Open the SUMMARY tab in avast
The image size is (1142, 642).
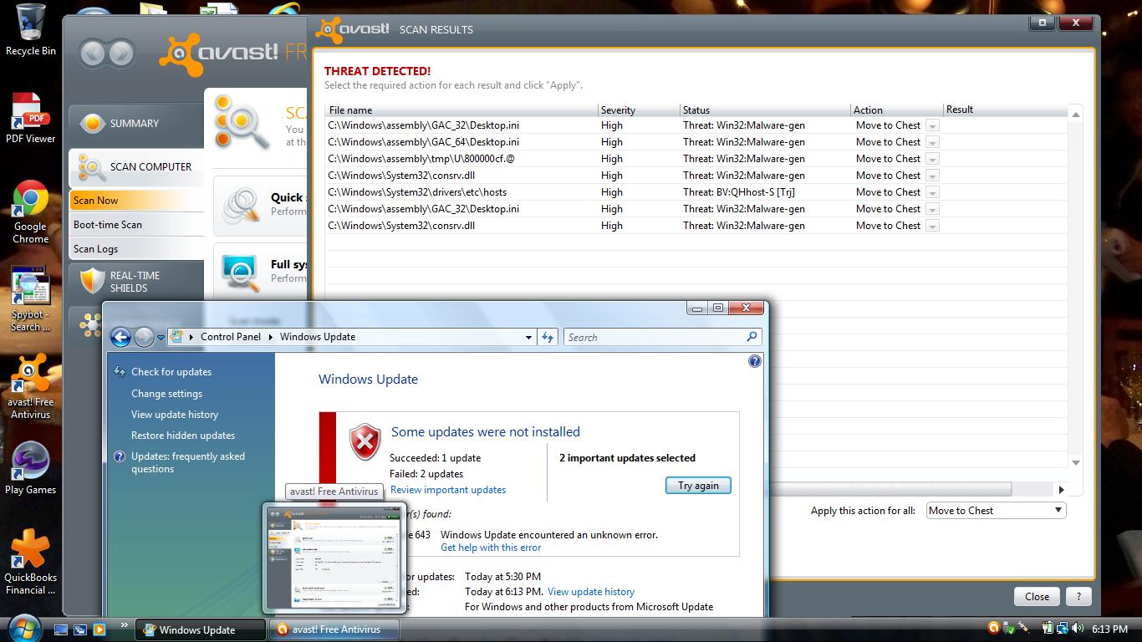[x=136, y=123]
